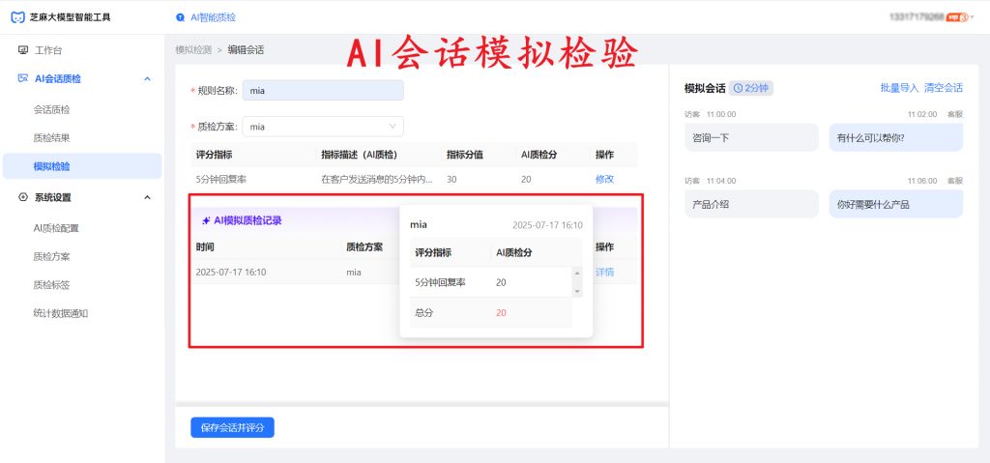Viewport: 990px width, 463px height.
Task: Click the VIP badge beside account number
Action: pyautogui.click(x=958, y=16)
